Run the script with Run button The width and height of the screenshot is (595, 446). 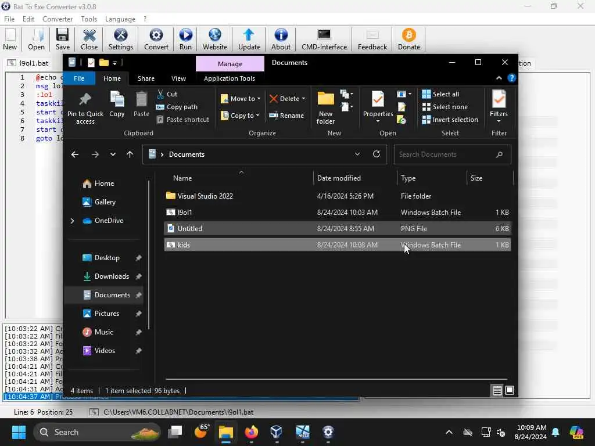pyautogui.click(x=185, y=39)
